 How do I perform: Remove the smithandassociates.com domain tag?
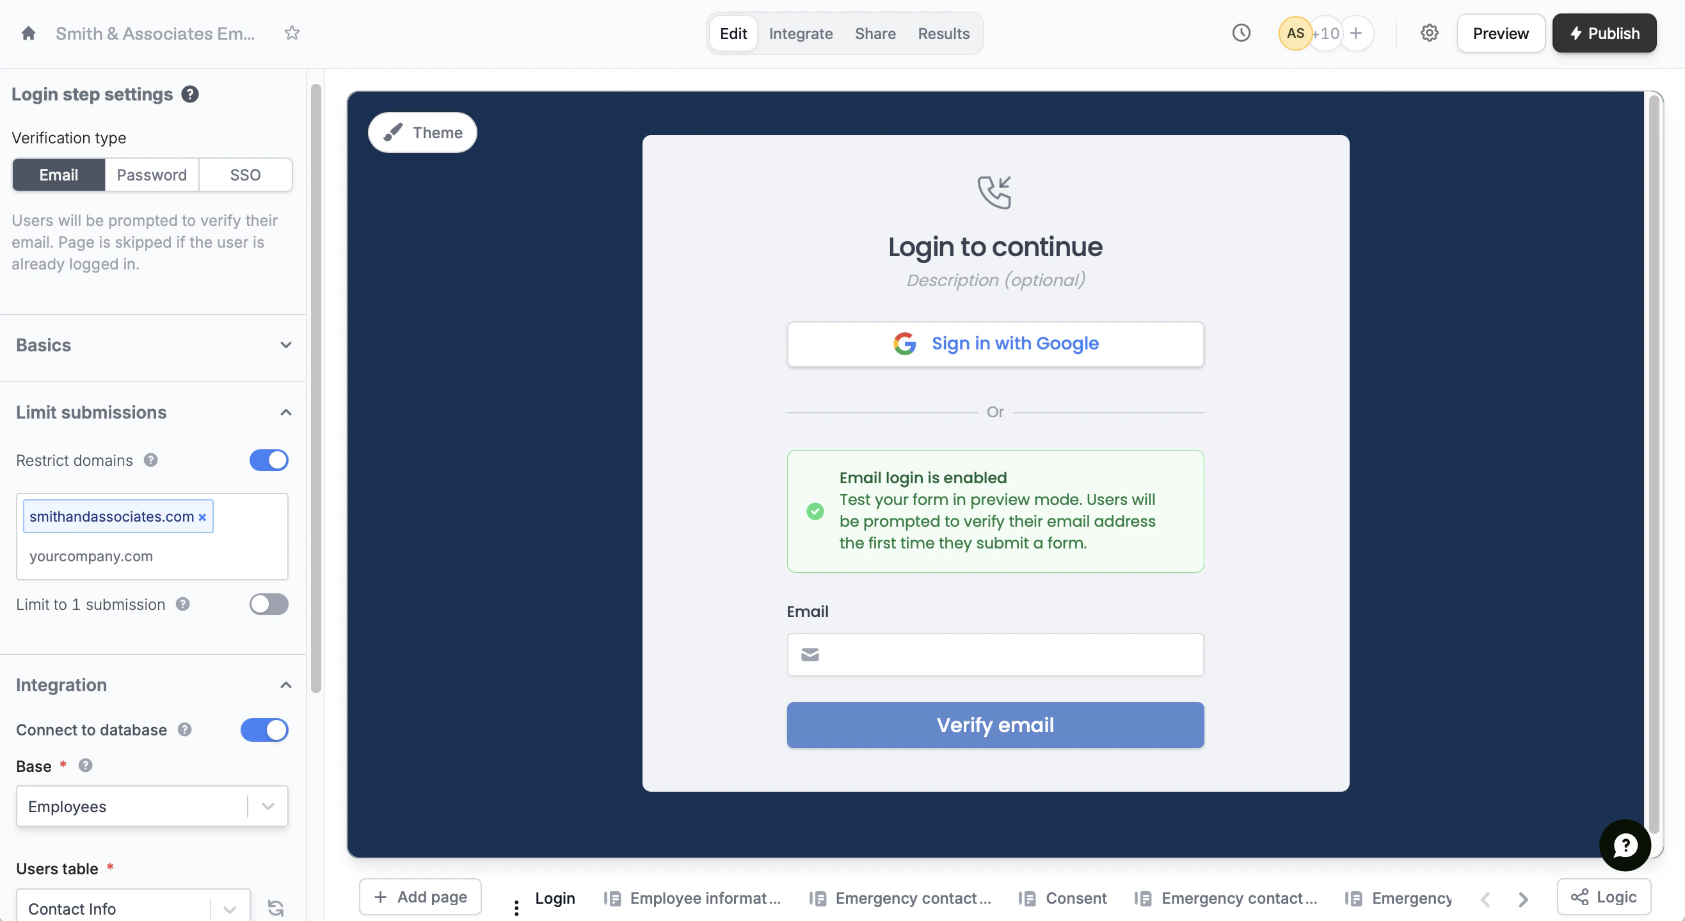(202, 517)
